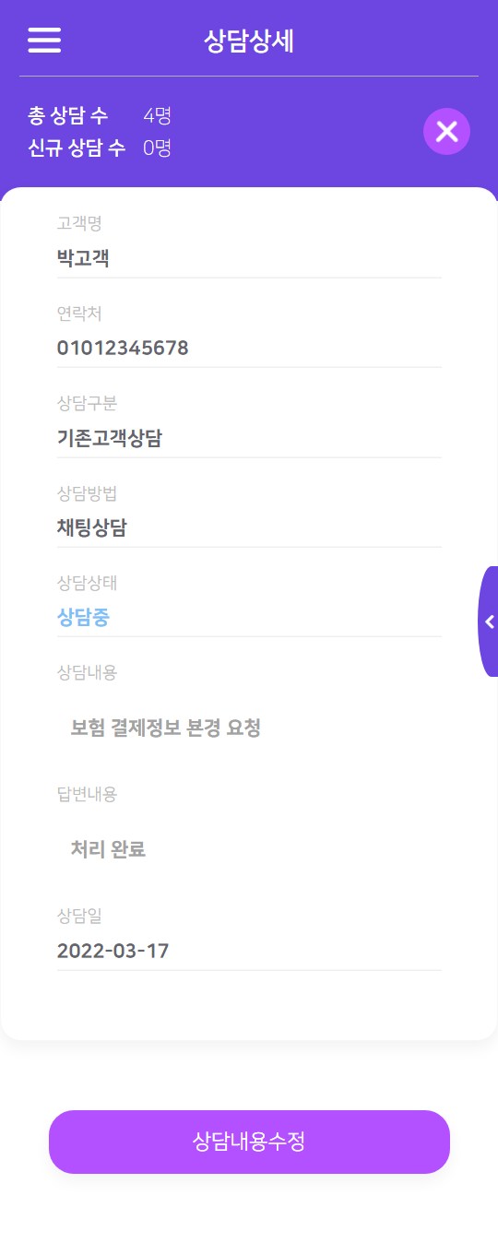Screen dimensions: 498x1243
Task: Click the 0명 new consultation count
Action: pos(158,148)
